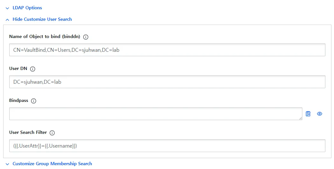Viewport: 334px width, 169px height.
Task: Click the info icon next to binddn label
Action: click(x=86, y=37)
